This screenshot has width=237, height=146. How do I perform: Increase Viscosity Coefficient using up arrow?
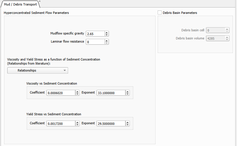(x=77, y=91)
